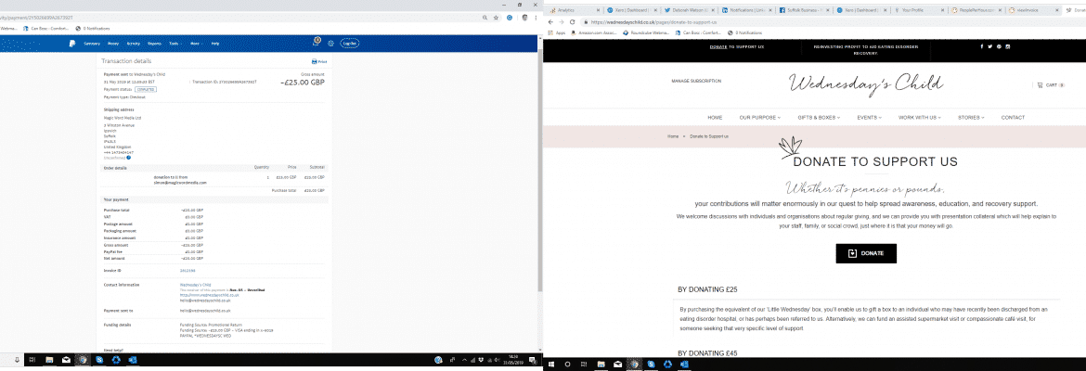Image resolution: width=1086 pixels, height=371 pixels.
Task: Open PayPal Summary page
Action: tap(92, 44)
